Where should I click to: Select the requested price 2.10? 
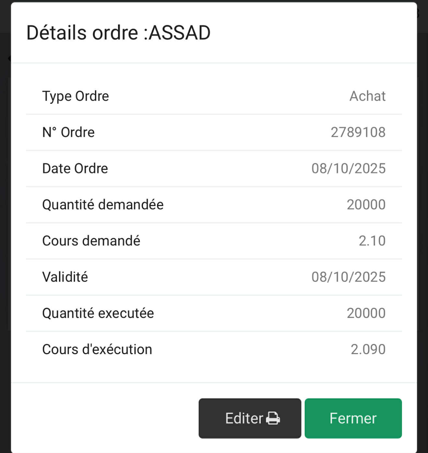(372, 241)
